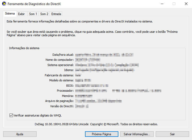Image resolution: width=192 pixels, height=140 pixels.
Task: Click the window title 'Ferramenta de Diagnóstico do DirectX'
Action: [34, 4]
